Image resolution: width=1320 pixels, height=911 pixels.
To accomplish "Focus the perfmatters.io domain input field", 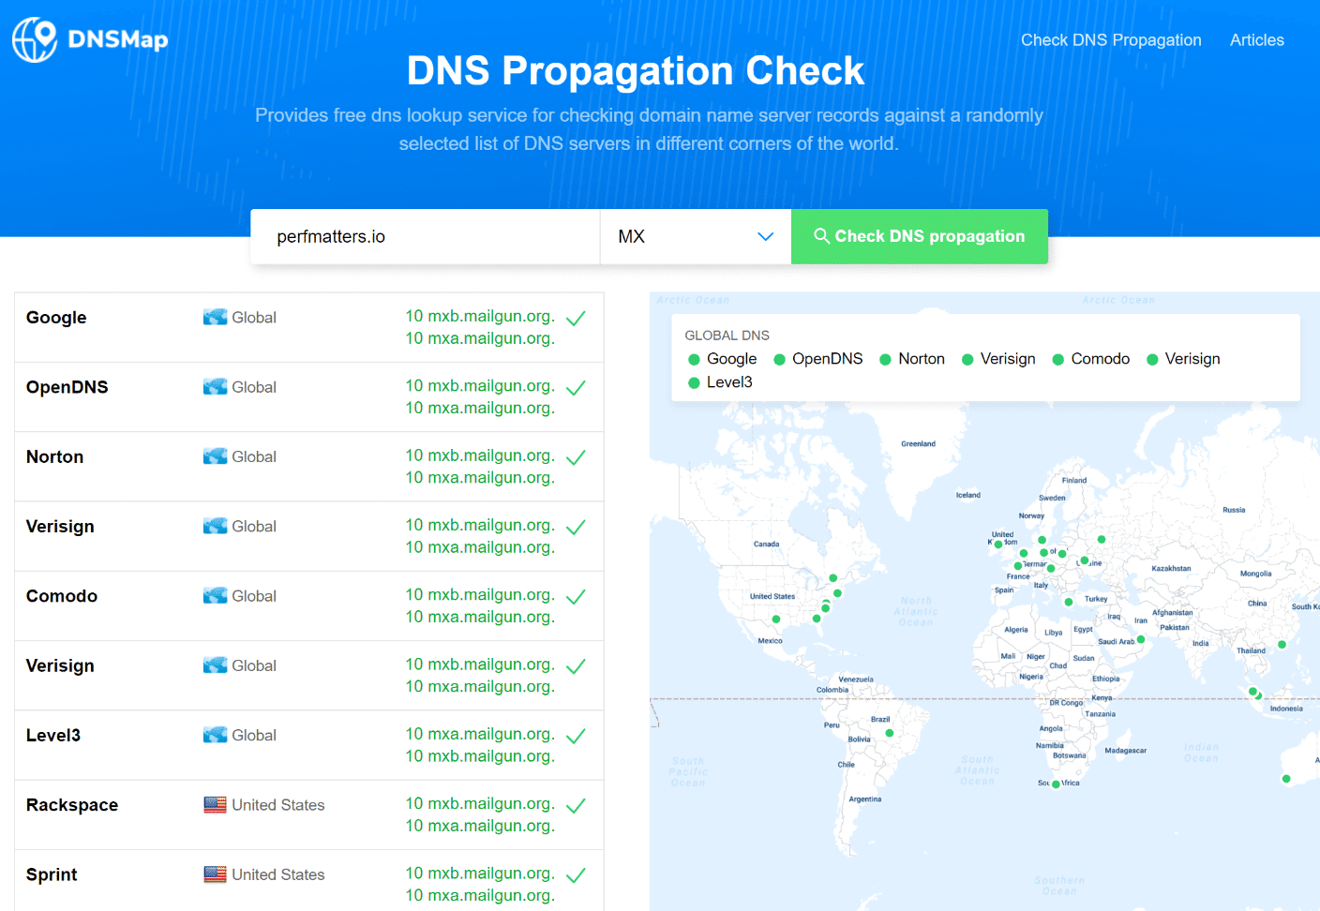I will [425, 236].
